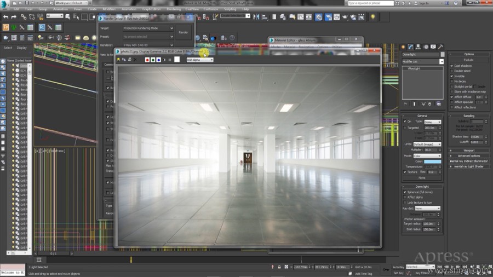Image resolution: width=493 pixels, height=277 pixels.
Task: Open the Modify command panel tab
Action: click(411, 47)
